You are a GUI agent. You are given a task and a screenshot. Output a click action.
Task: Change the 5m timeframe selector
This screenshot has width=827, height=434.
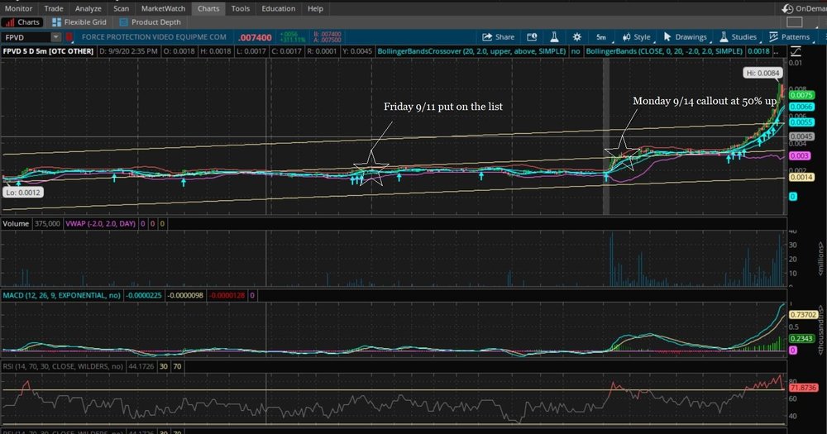tap(601, 37)
